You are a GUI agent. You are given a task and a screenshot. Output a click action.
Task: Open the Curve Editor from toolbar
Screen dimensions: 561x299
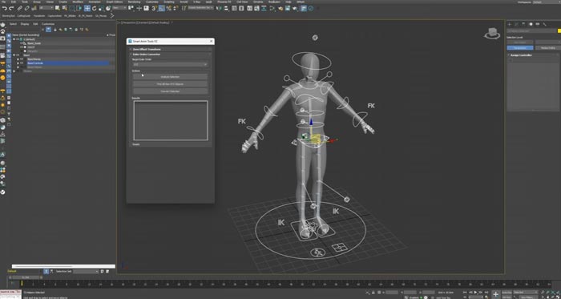(x=256, y=8)
